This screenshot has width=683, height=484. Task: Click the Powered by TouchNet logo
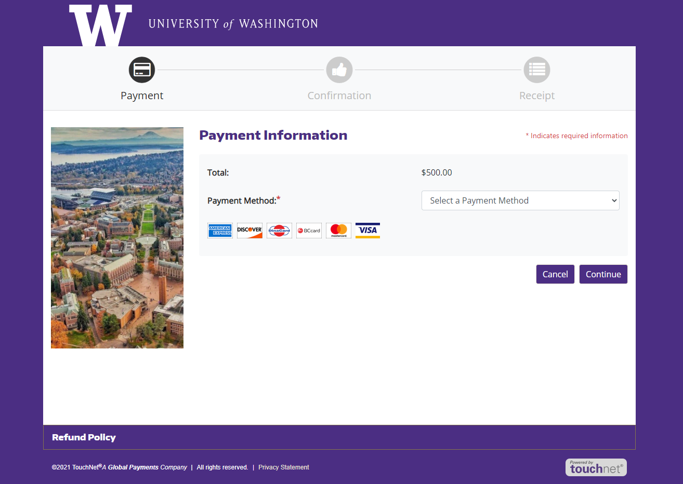pos(596,467)
